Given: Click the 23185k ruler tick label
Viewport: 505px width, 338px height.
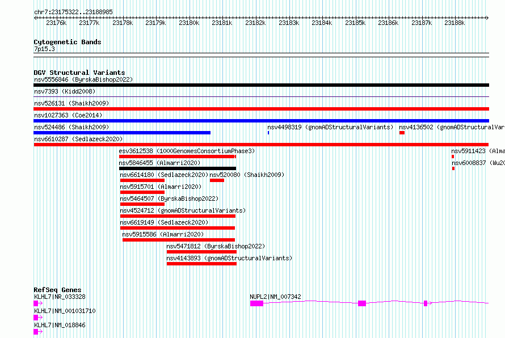Looking at the screenshot, I should (x=355, y=23).
